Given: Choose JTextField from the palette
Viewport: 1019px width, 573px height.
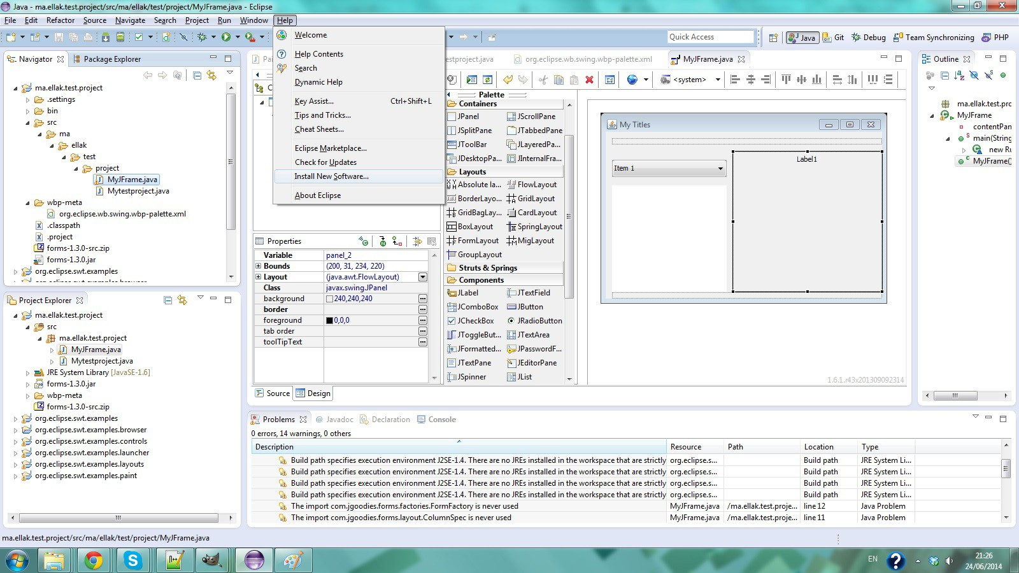Looking at the screenshot, I should [x=529, y=293].
